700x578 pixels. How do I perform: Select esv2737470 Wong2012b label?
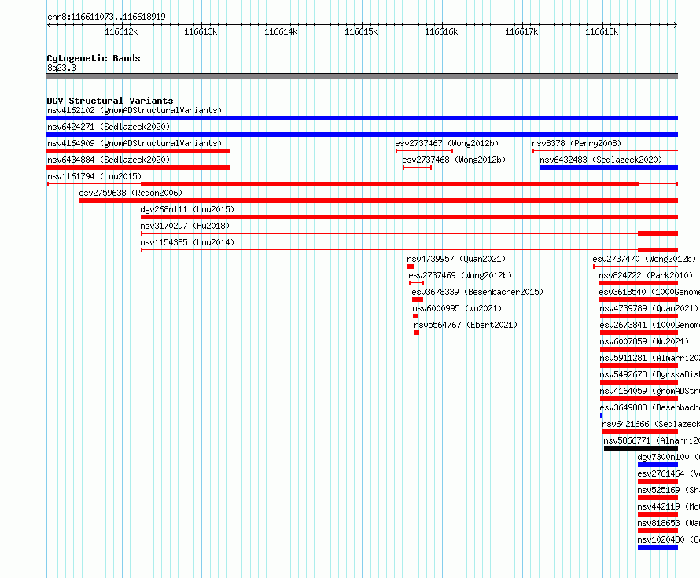coord(644,259)
